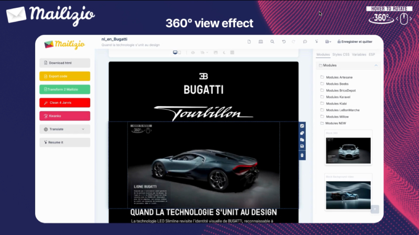The height and width of the screenshot is (235, 419).
Task: Click the green Transform 2 Mailizio button
Action: [x=64, y=89]
